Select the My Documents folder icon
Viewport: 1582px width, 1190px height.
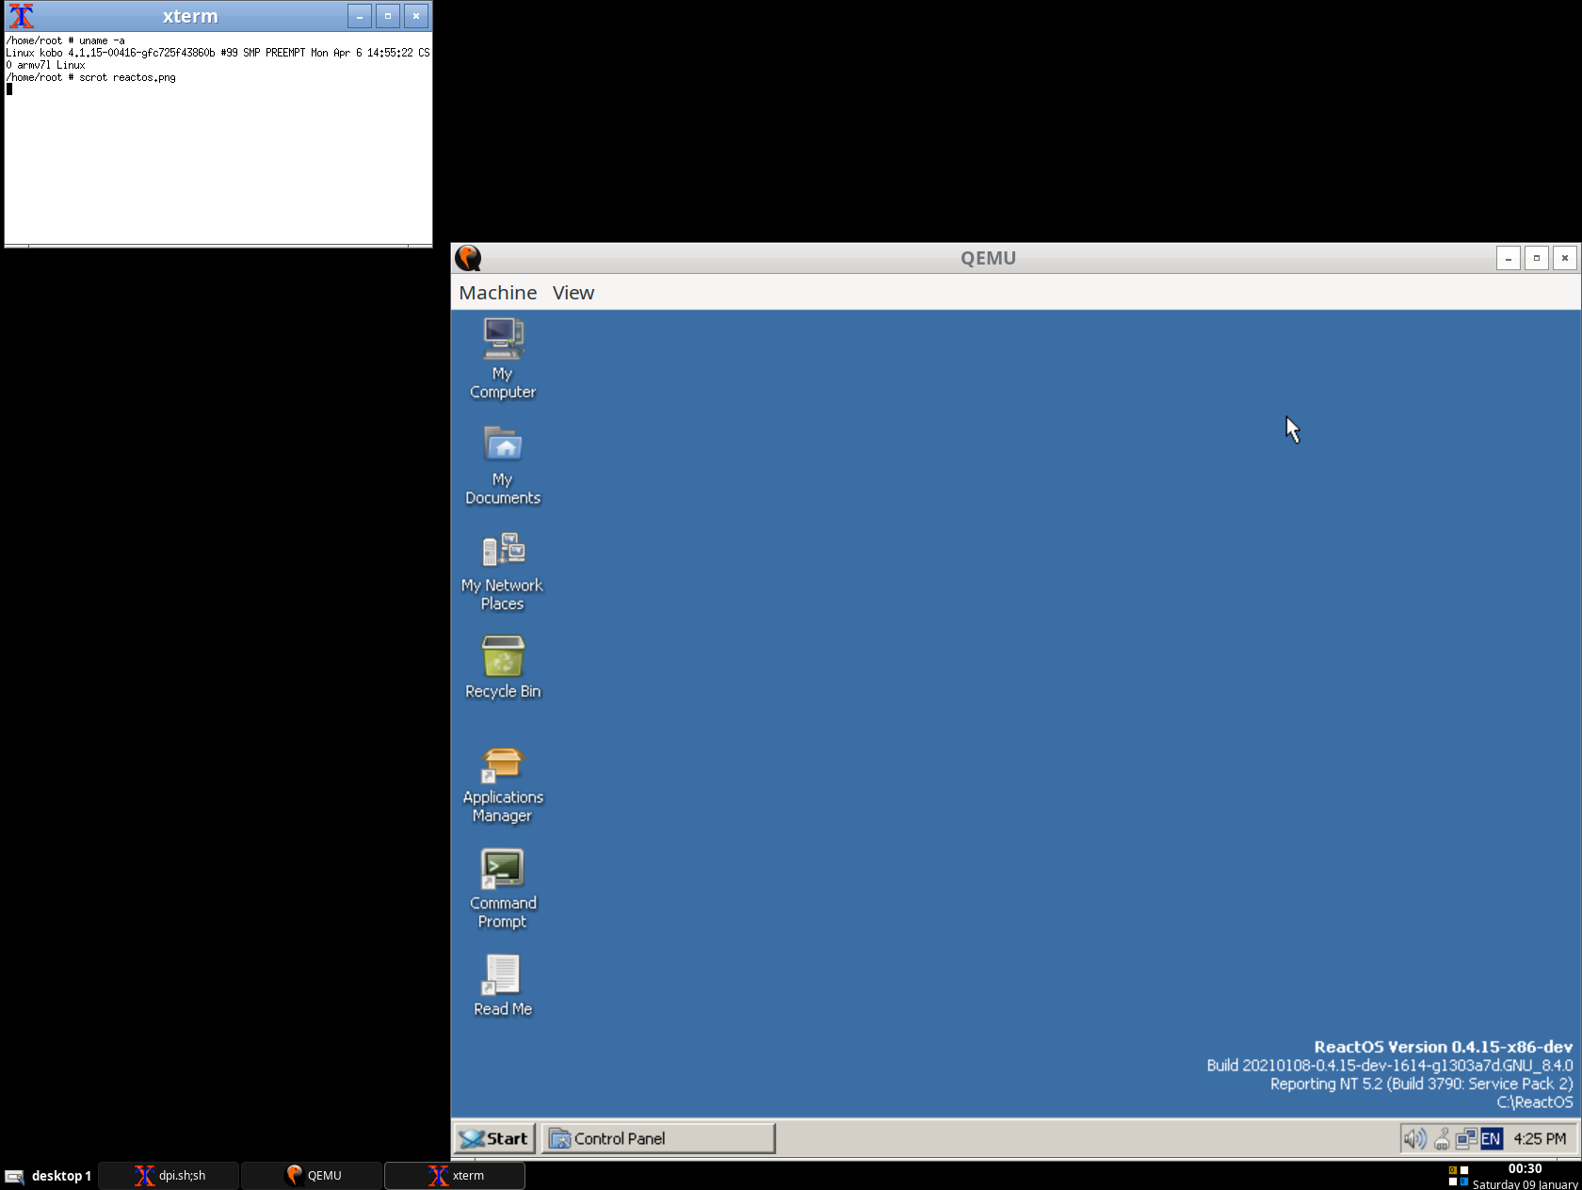pyautogui.click(x=503, y=444)
